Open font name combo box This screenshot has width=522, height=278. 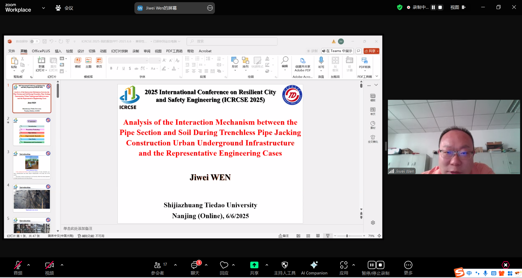(128, 60)
